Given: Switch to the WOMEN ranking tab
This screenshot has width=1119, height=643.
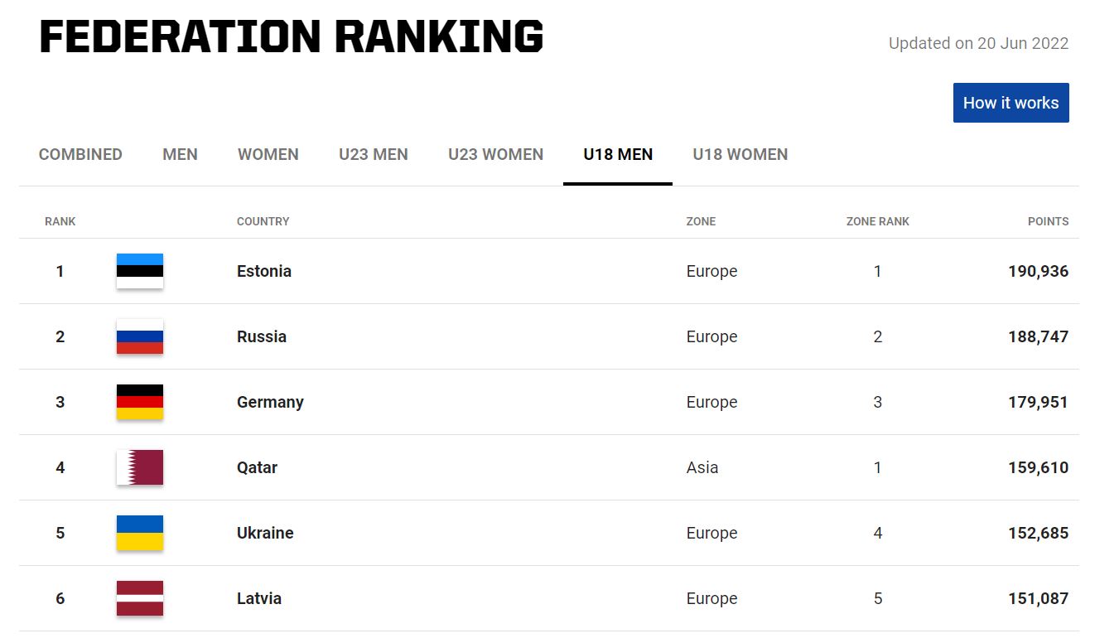Looking at the screenshot, I should click(x=268, y=154).
